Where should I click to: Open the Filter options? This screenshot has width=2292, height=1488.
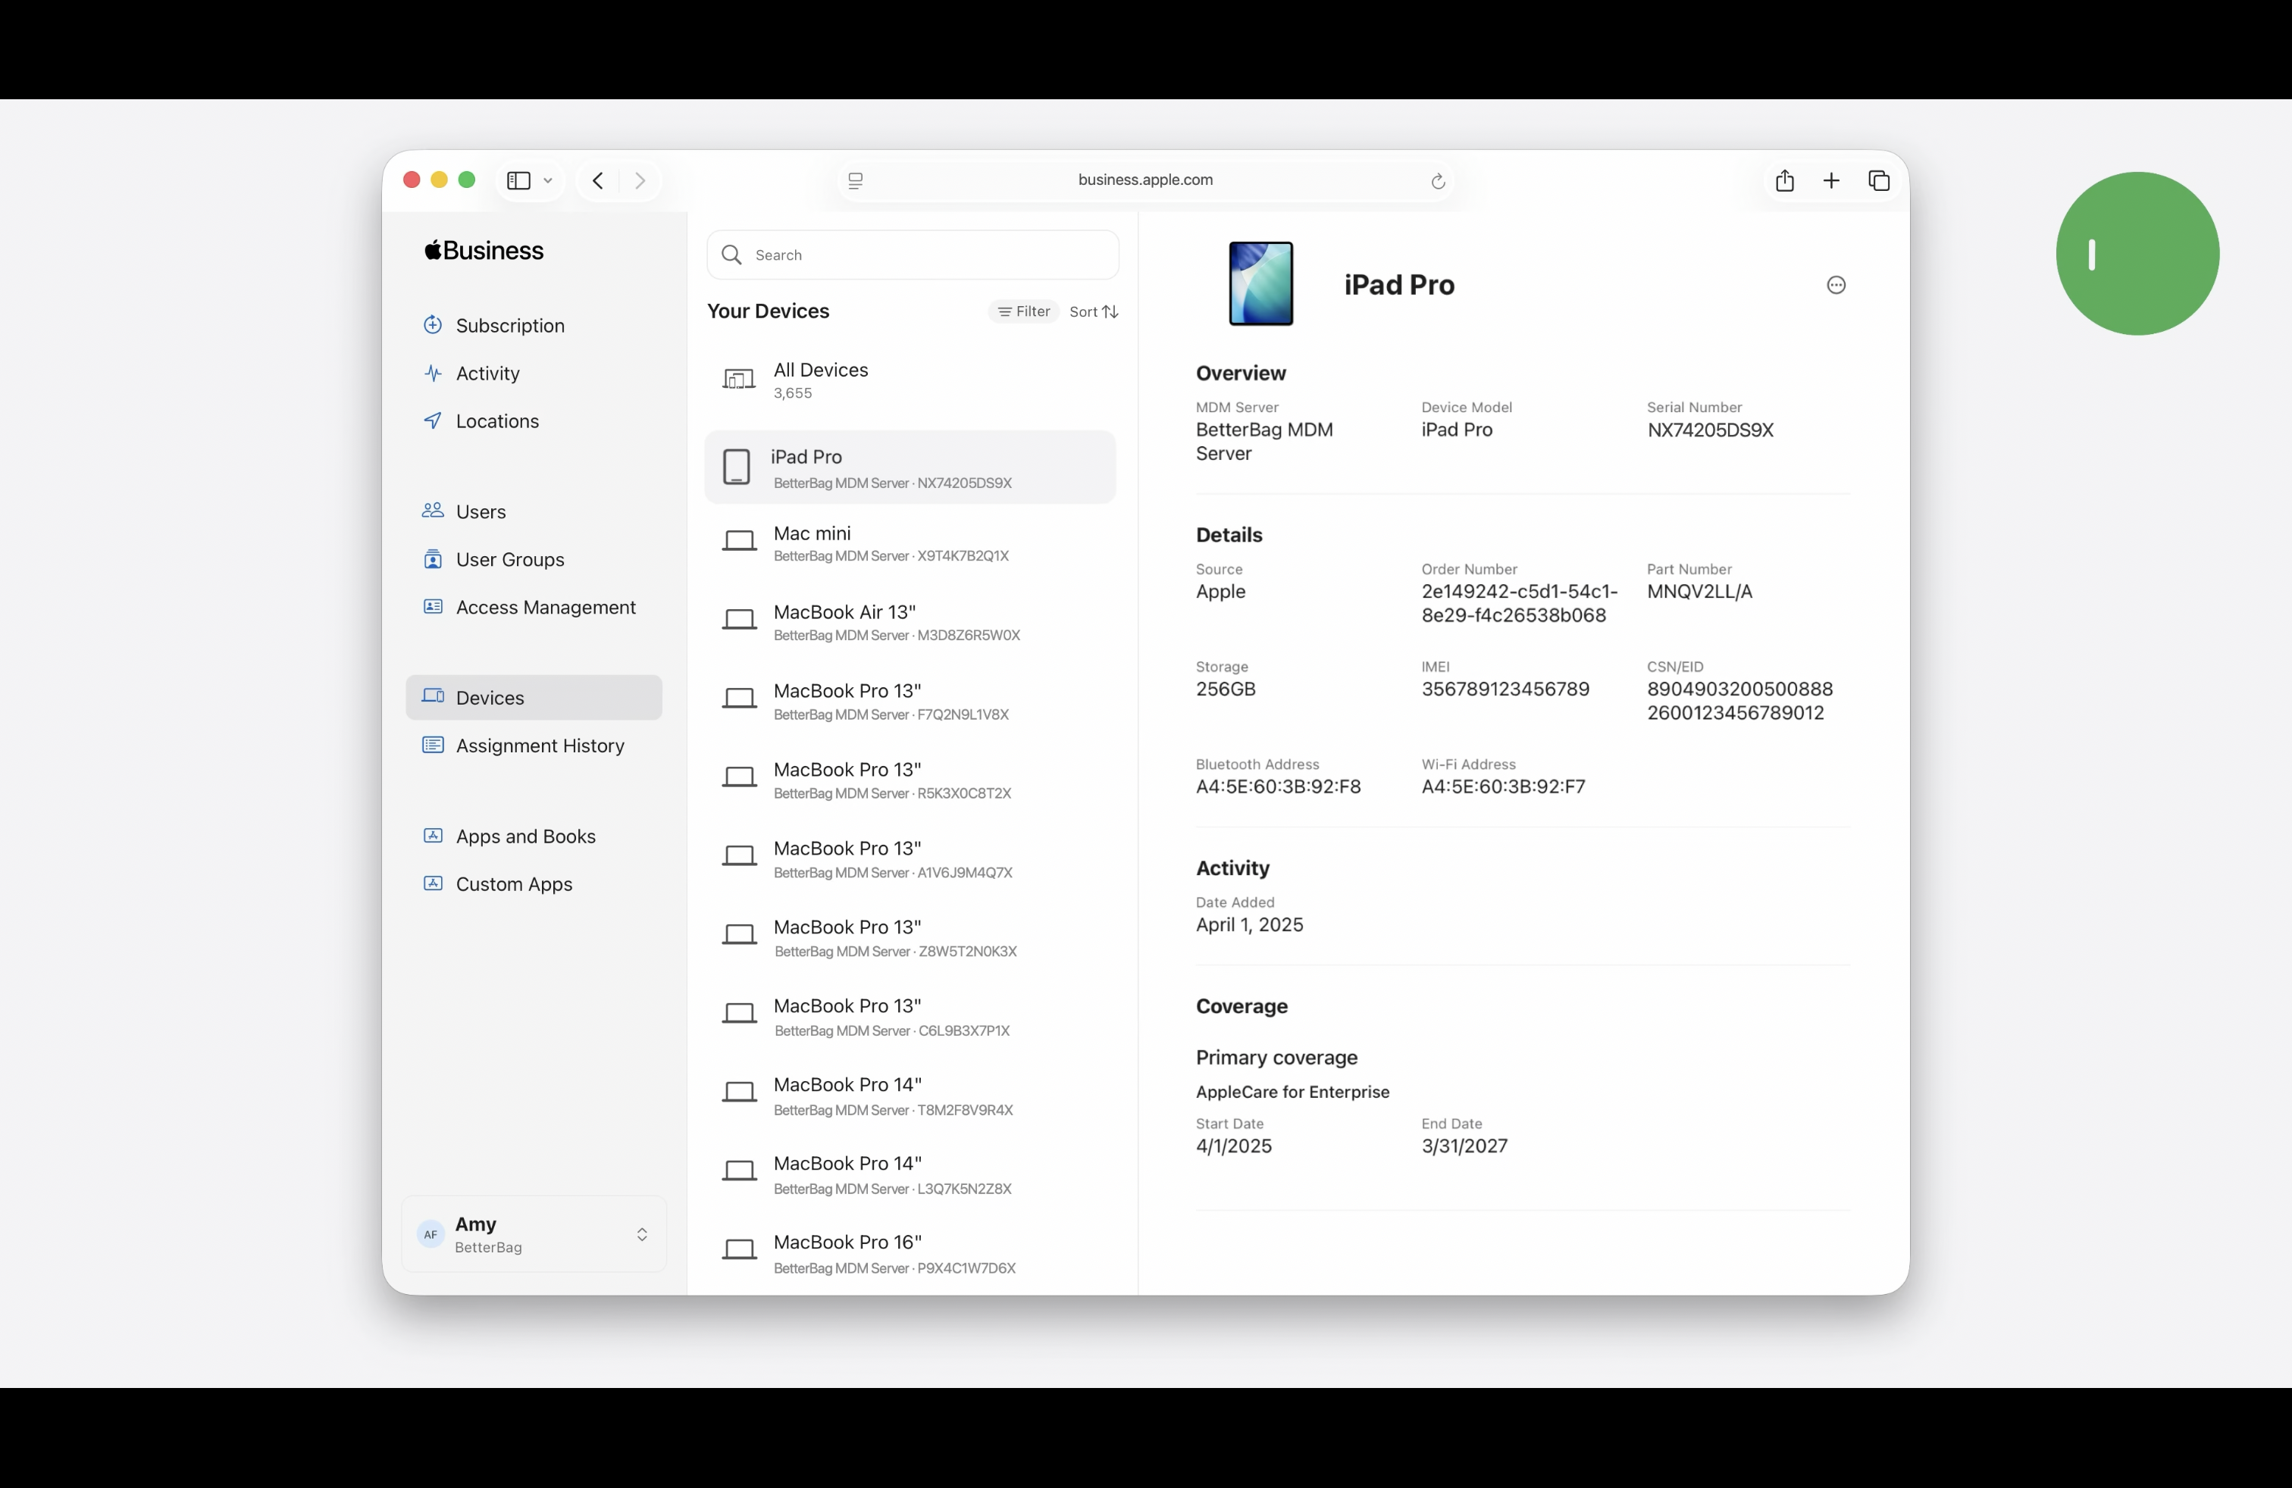(x=1022, y=312)
